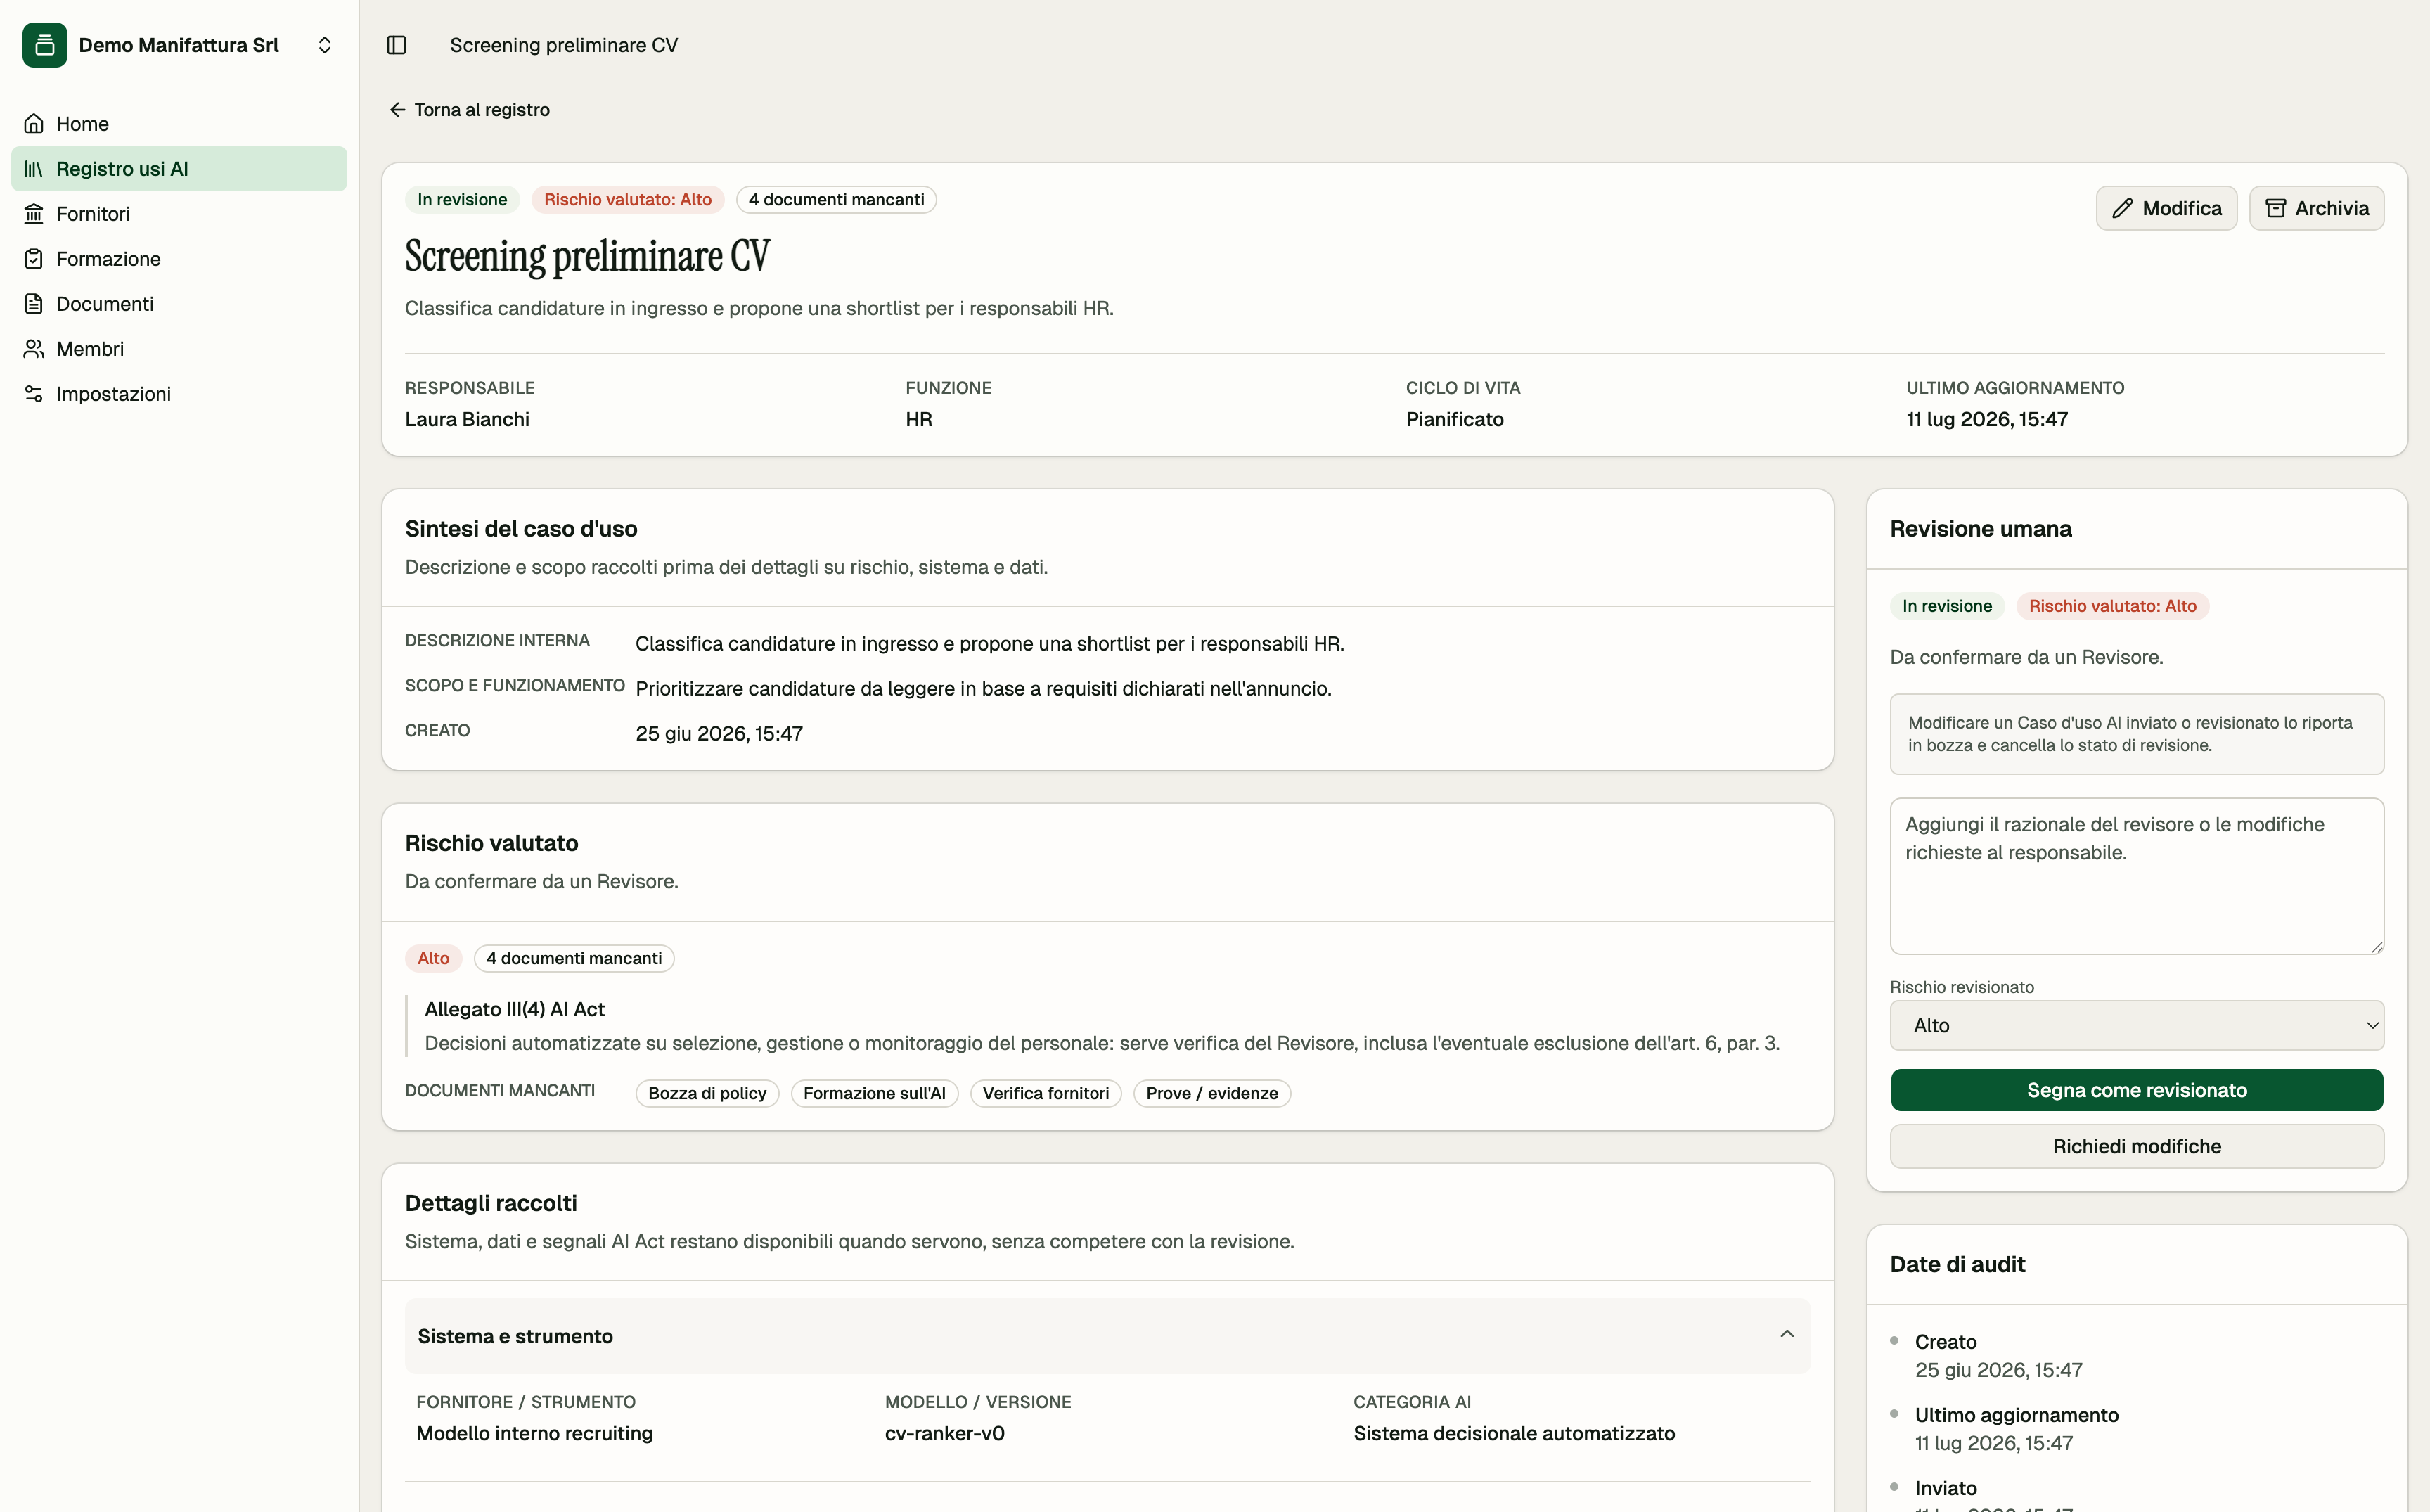
Task: Click Segna come revisionato
Action: click(x=2136, y=1090)
